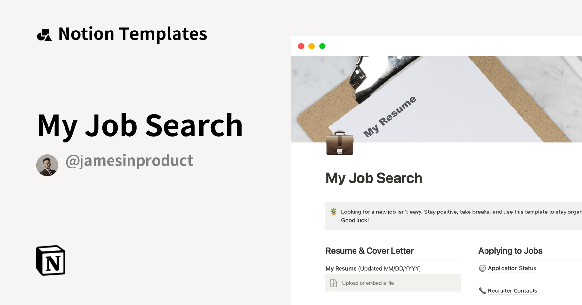Click the yellow minimize window dot

click(312, 46)
